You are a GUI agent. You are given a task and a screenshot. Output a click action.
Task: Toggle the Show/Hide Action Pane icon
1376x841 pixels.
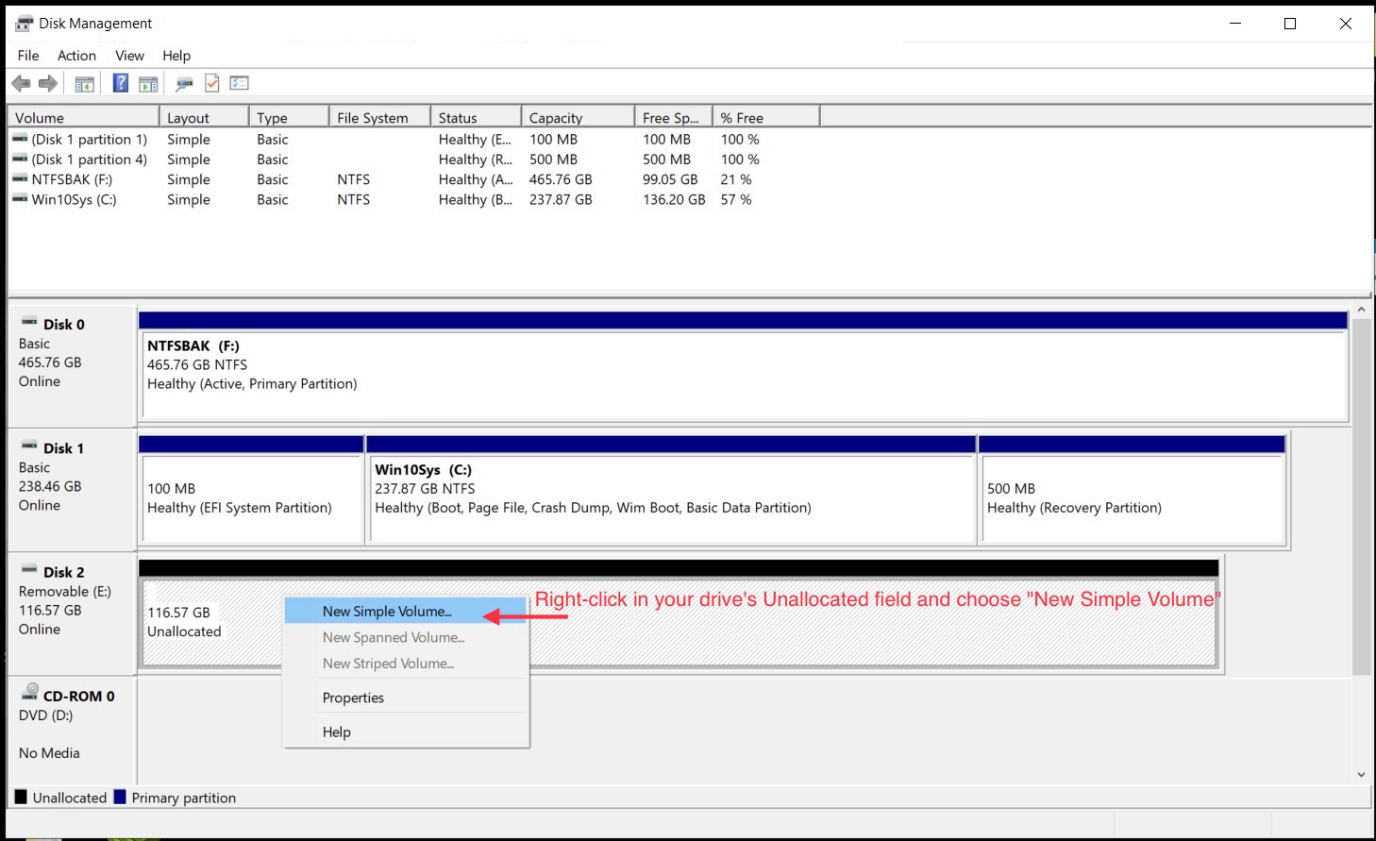tap(148, 83)
